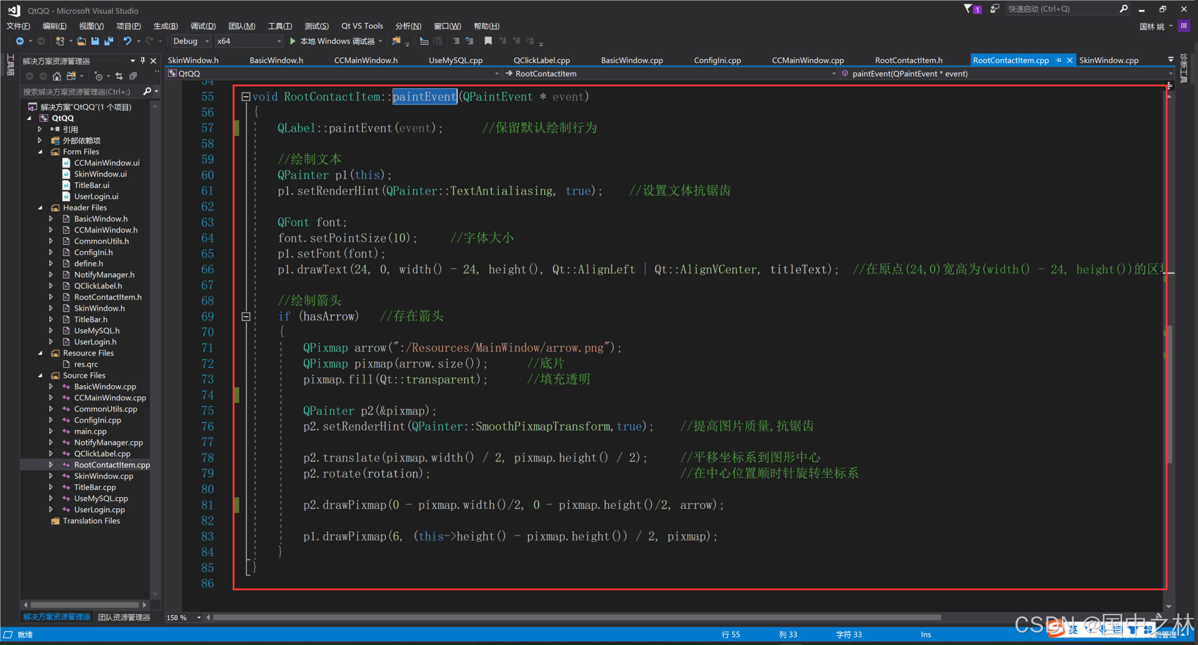Open Solution Explorer window options dropdown
Viewport: 1198px width, 645px height.
pos(132,60)
